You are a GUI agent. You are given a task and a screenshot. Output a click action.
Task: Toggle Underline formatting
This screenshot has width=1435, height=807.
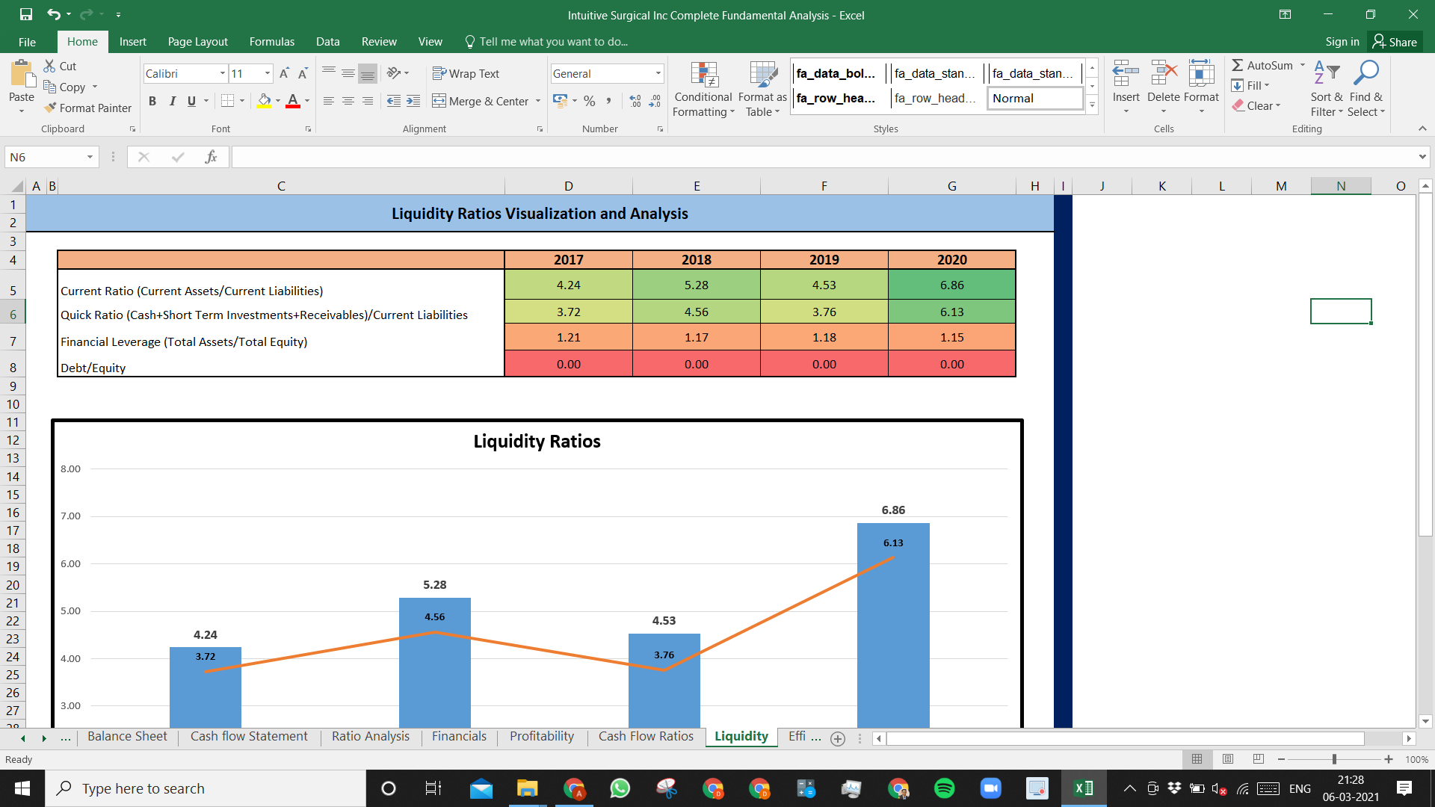[192, 101]
